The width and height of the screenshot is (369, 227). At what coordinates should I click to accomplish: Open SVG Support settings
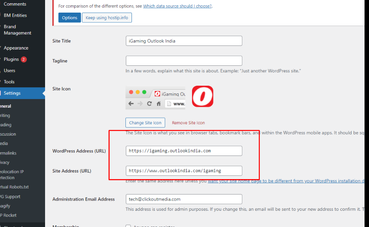(10, 197)
